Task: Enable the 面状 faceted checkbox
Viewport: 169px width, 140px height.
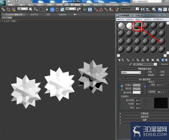Action: pos(159,75)
